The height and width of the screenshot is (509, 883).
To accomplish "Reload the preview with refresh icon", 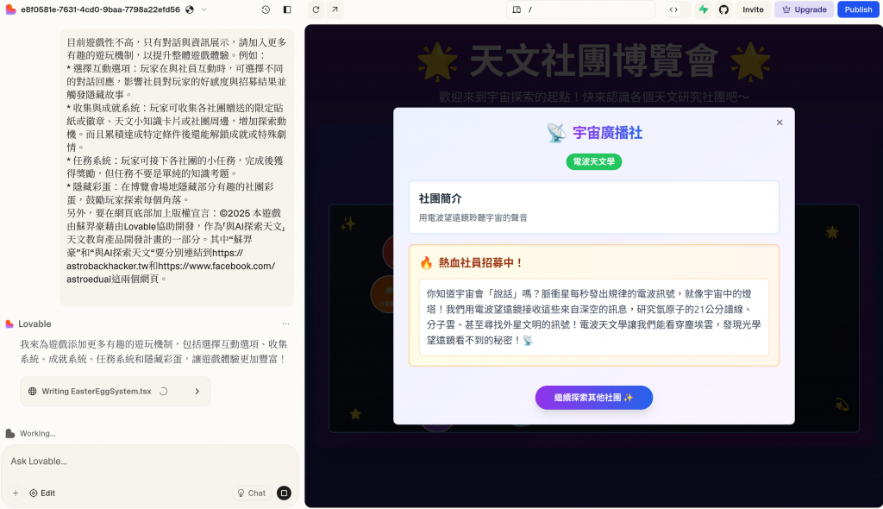I will click(x=316, y=9).
